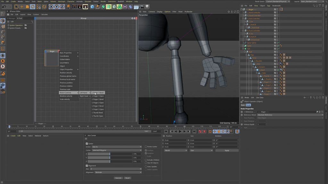Add a Floor environment object
This screenshot has height=184, width=328.
tap(136, 7)
